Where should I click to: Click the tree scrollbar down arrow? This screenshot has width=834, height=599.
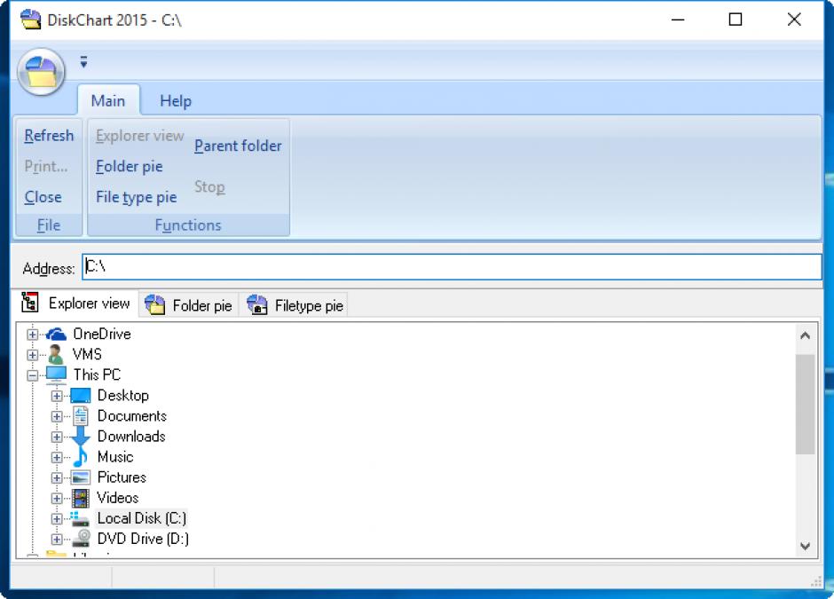pyautogui.click(x=805, y=546)
